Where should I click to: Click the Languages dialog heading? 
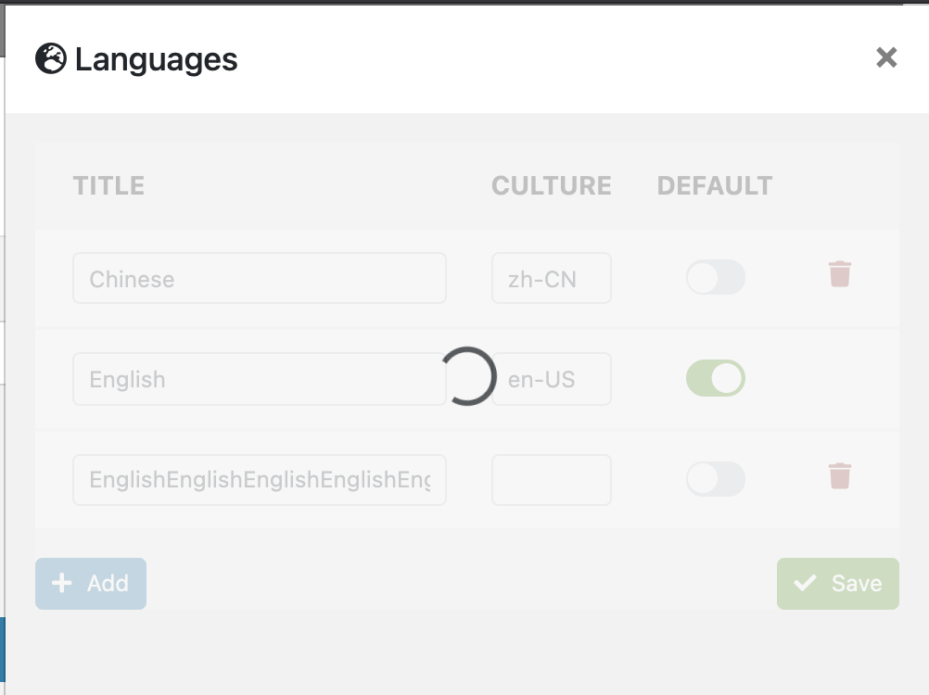pyautogui.click(x=157, y=60)
